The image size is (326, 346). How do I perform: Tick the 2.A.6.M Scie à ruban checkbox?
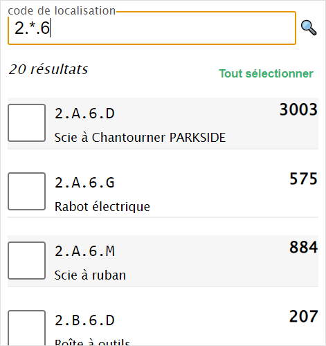click(x=26, y=260)
